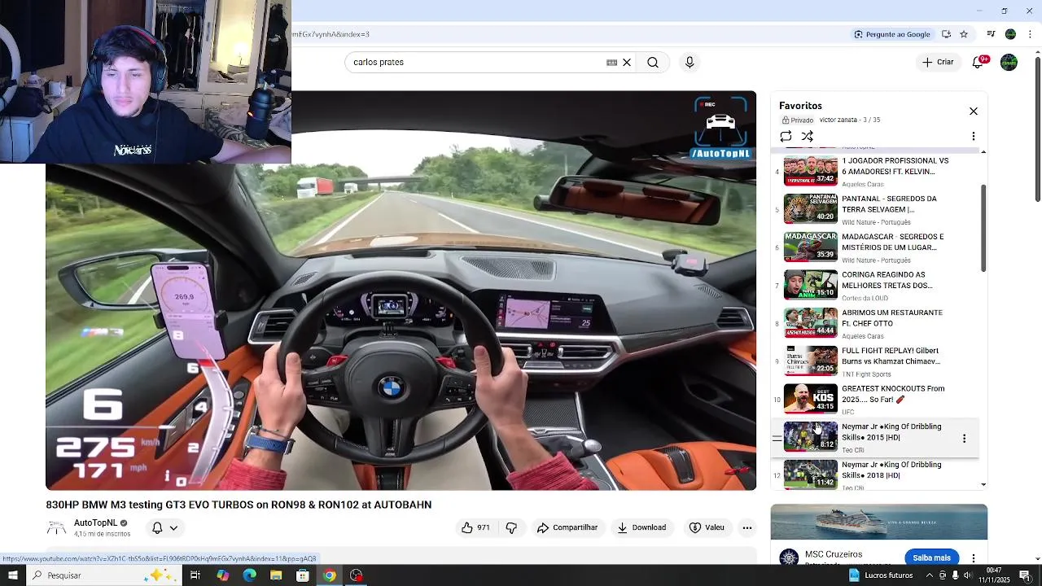
Task: Click the playlist panel scroll-down arrow
Action: click(x=983, y=484)
